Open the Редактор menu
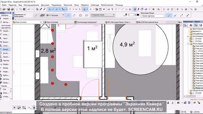 click(13, 5)
